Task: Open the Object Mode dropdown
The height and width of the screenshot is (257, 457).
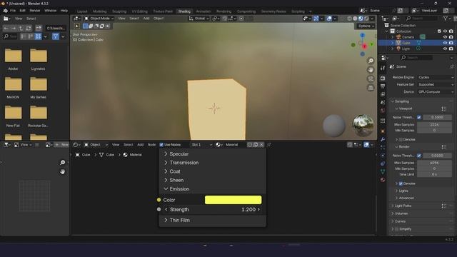Action: (99, 19)
